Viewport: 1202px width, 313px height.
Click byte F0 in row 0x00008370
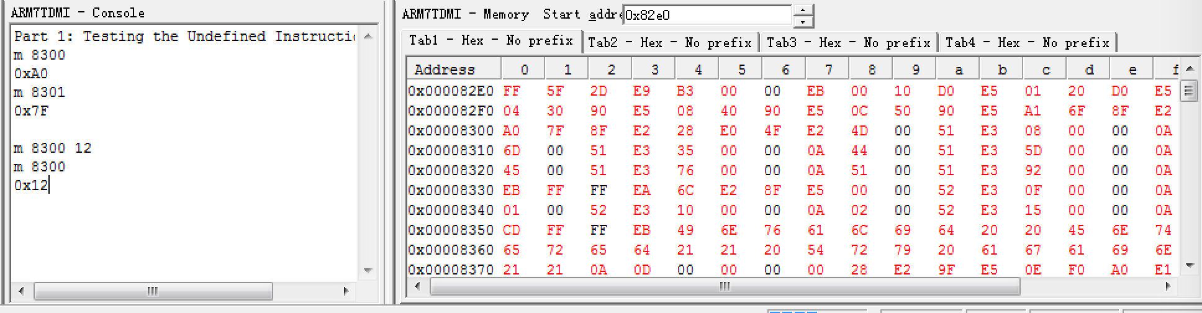[1076, 270]
